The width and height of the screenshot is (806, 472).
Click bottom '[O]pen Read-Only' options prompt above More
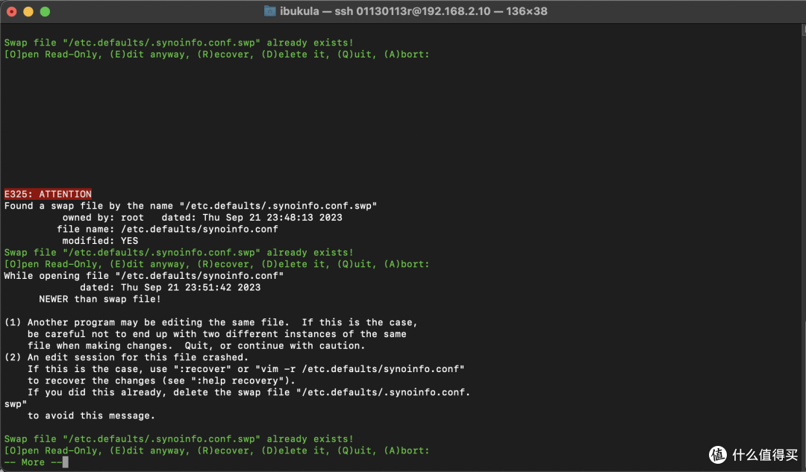[217, 450]
